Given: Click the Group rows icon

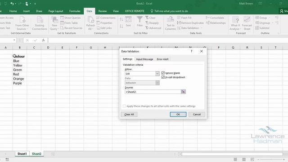Looking at the screenshot, I should tap(257, 18).
